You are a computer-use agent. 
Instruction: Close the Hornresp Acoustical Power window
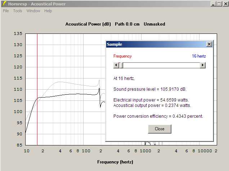225,4
